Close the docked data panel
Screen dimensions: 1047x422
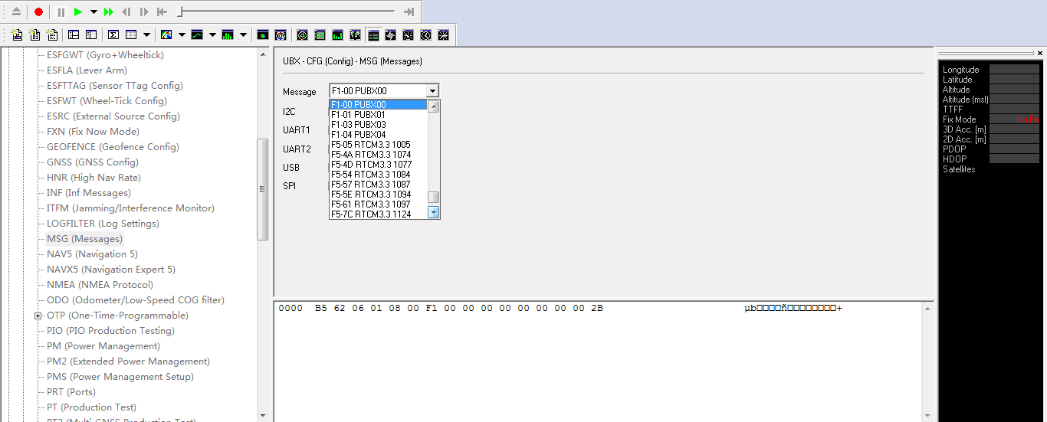click(x=1040, y=54)
